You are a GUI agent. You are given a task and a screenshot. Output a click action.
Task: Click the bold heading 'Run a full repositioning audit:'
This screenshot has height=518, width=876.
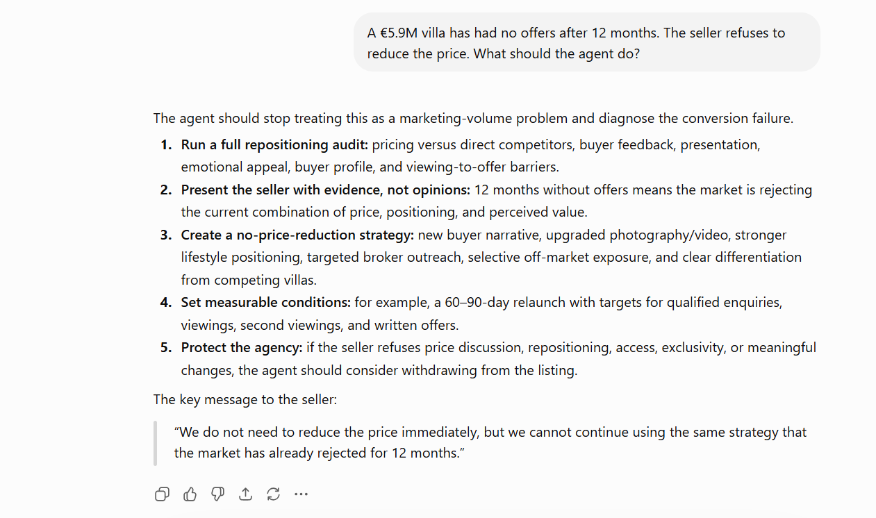tap(275, 145)
